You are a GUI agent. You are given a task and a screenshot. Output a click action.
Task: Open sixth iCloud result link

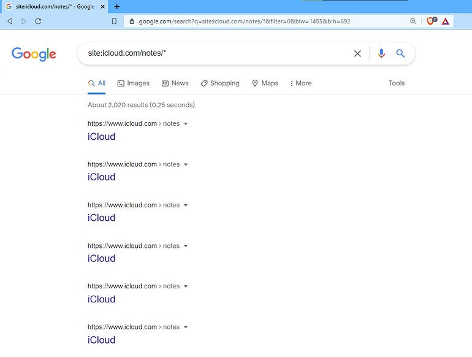101,340
